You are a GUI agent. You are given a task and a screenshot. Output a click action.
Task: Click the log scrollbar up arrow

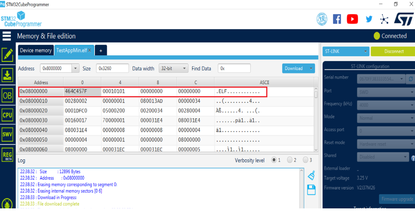tap(301, 171)
